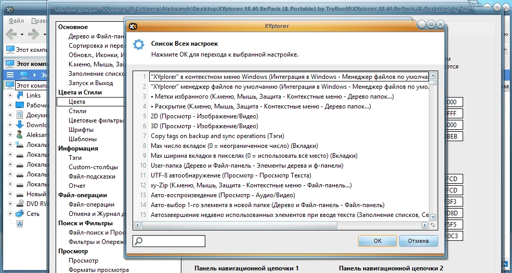
Task: Expand the Документы node in the tree
Action: pyautogui.click(x=10, y=115)
